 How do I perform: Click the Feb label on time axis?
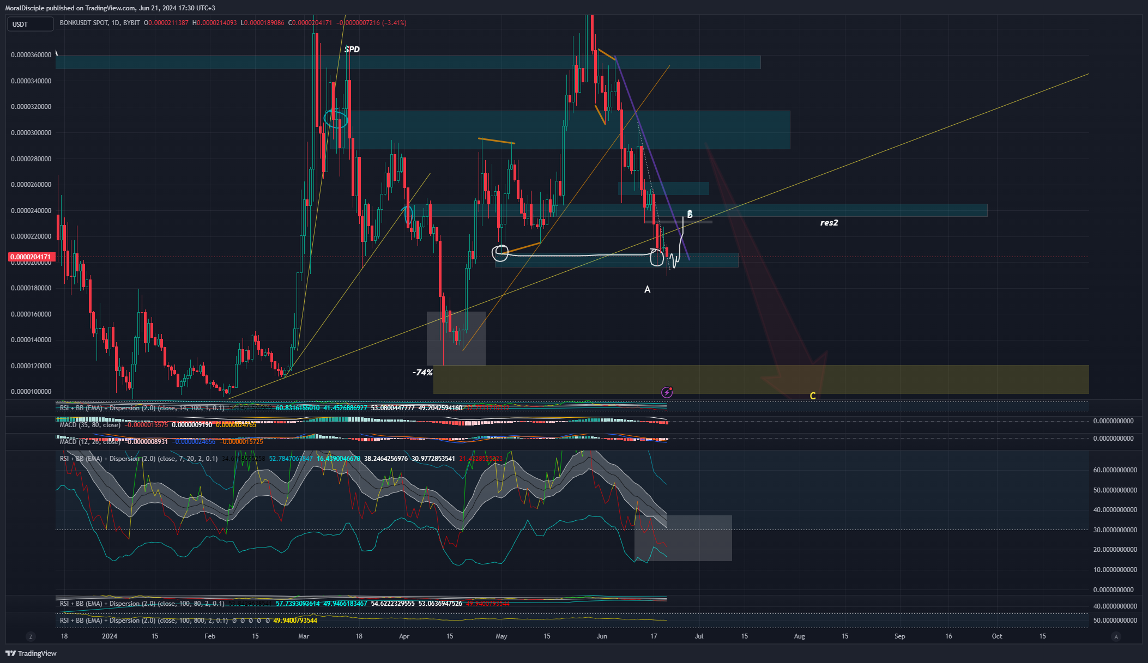pos(210,636)
